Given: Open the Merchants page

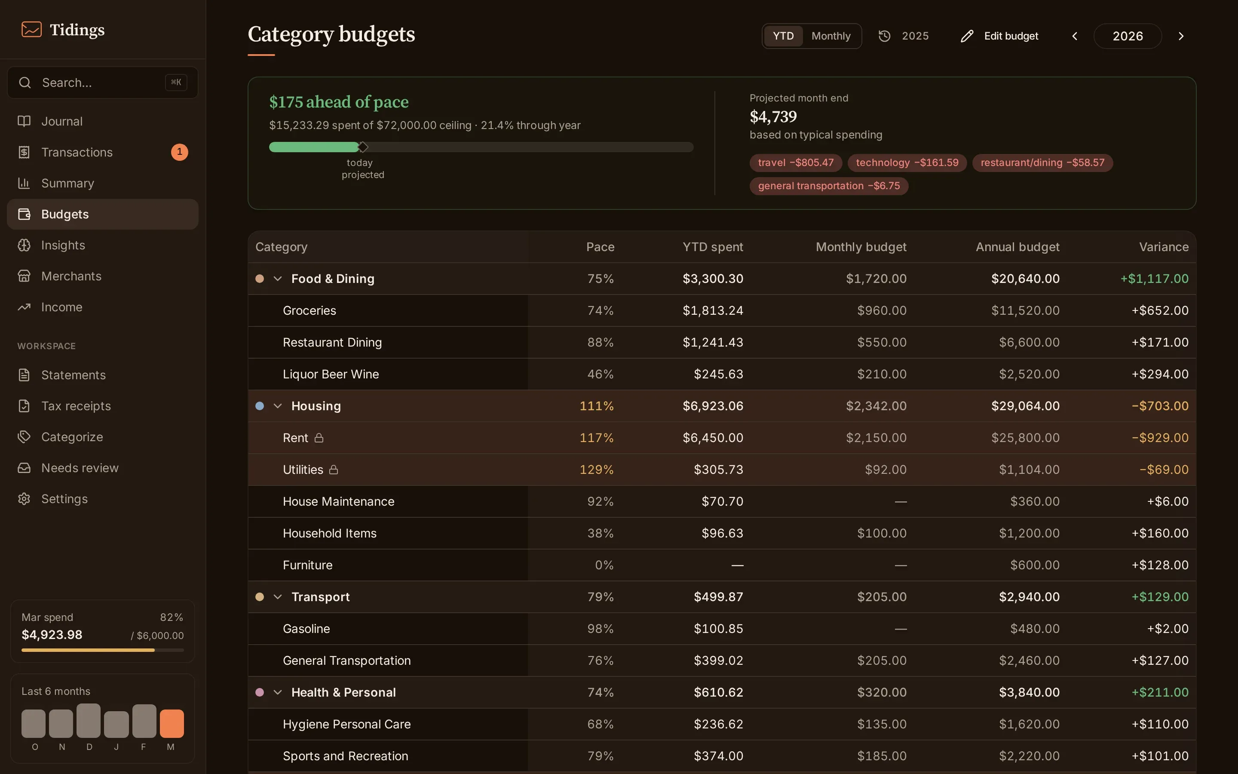Looking at the screenshot, I should (x=103, y=276).
